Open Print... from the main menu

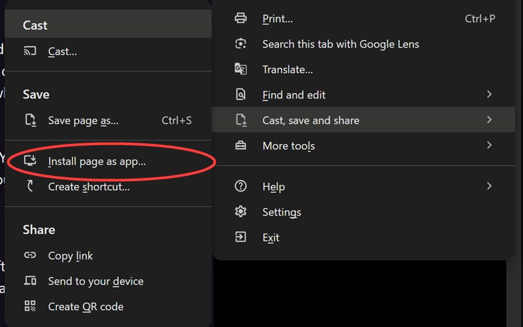coord(363,18)
